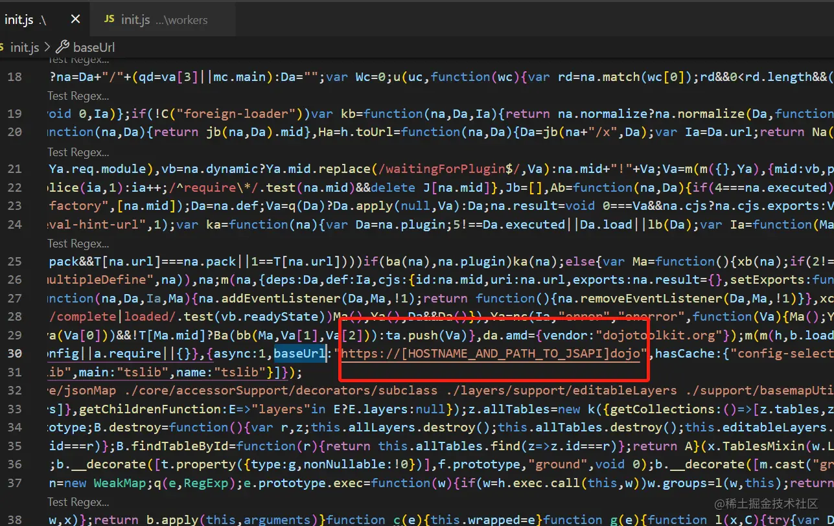Click line number 38 in the gutter

tap(15, 520)
